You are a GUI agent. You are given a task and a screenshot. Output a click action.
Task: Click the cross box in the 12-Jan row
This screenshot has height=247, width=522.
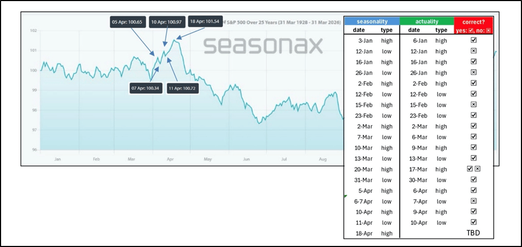[x=474, y=51]
